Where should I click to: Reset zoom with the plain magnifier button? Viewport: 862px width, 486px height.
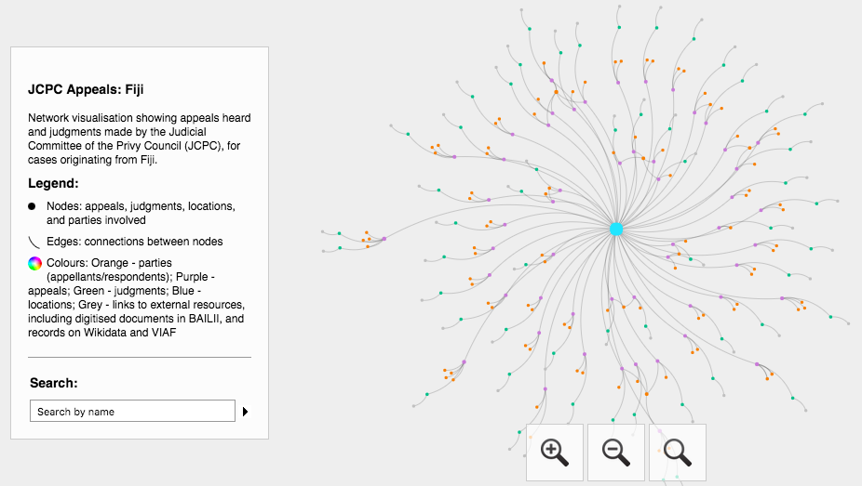678,453
